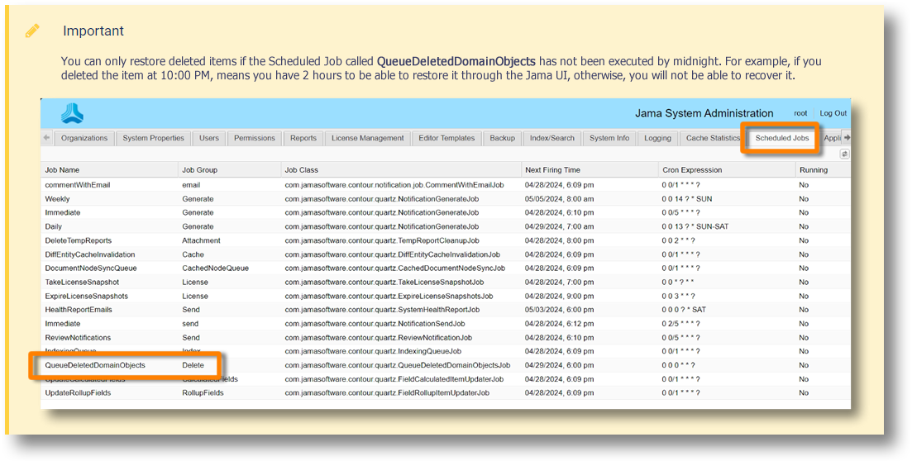Select the UpdateRollupFields job

click(x=78, y=393)
